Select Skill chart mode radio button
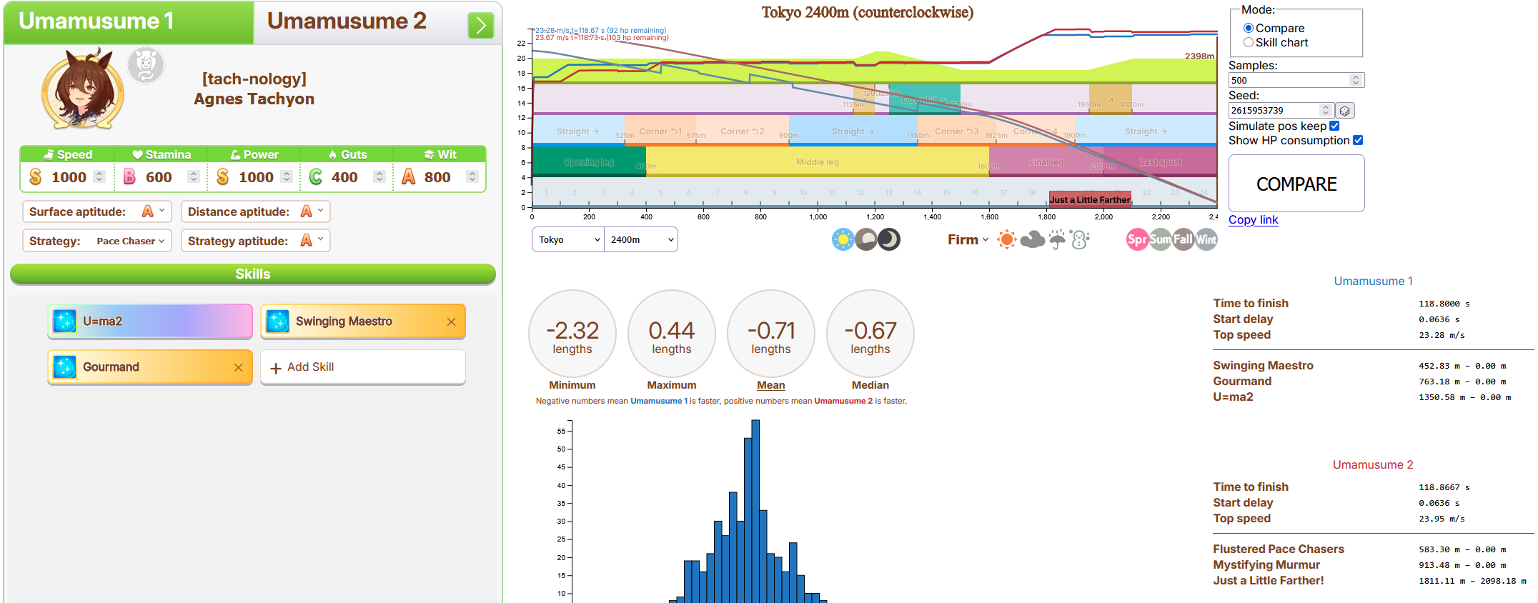The width and height of the screenshot is (1538, 603). point(1249,42)
